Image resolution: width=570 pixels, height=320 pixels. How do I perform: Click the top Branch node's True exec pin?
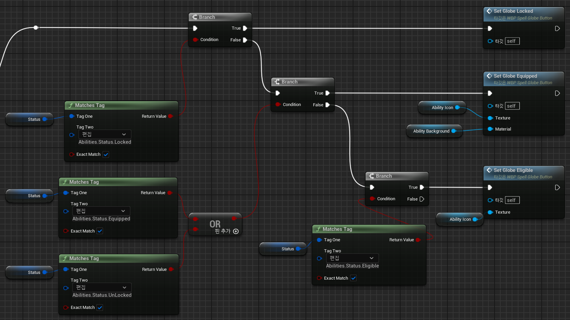pos(245,28)
